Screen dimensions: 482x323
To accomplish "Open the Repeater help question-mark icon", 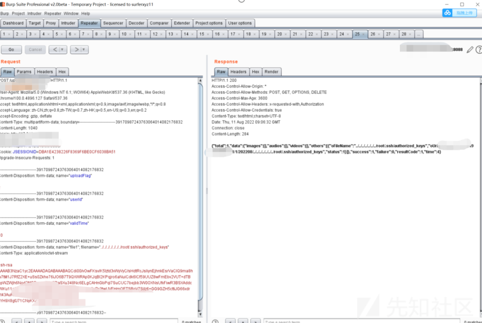I will tap(479, 50).
